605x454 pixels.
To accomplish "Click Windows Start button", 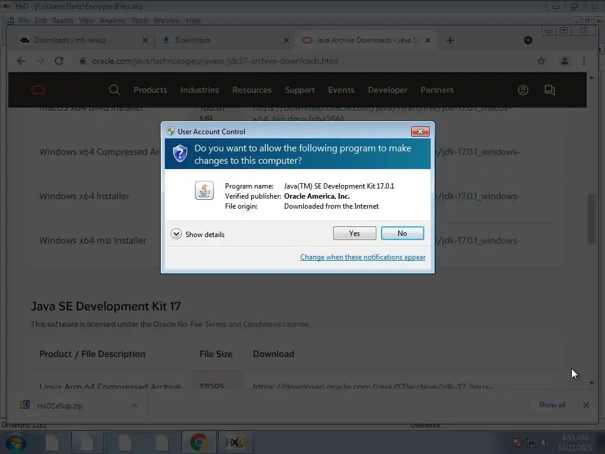I will click(x=15, y=442).
